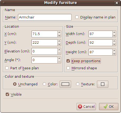This screenshot has width=121, height=113.
Task: Select the Color radio button
Action: (x=44, y=84)
